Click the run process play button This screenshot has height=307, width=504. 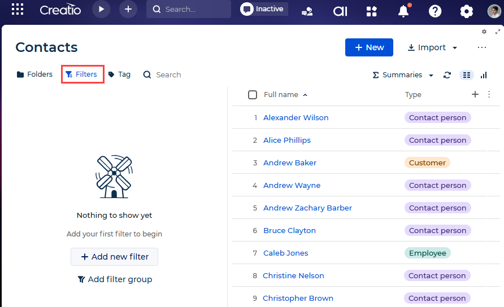pyautogui.click(x=101, y=10)
